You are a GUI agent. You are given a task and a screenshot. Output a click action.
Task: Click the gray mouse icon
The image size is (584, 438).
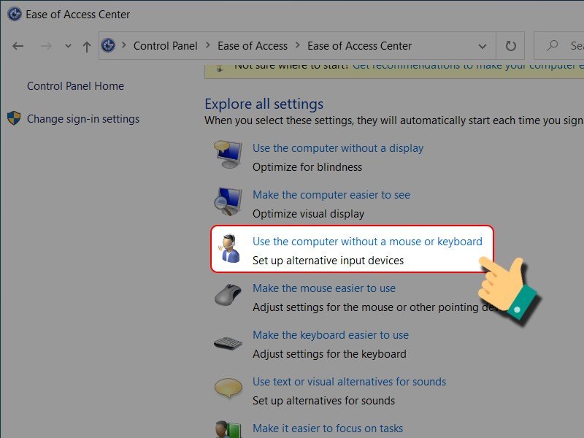[226, 296]
